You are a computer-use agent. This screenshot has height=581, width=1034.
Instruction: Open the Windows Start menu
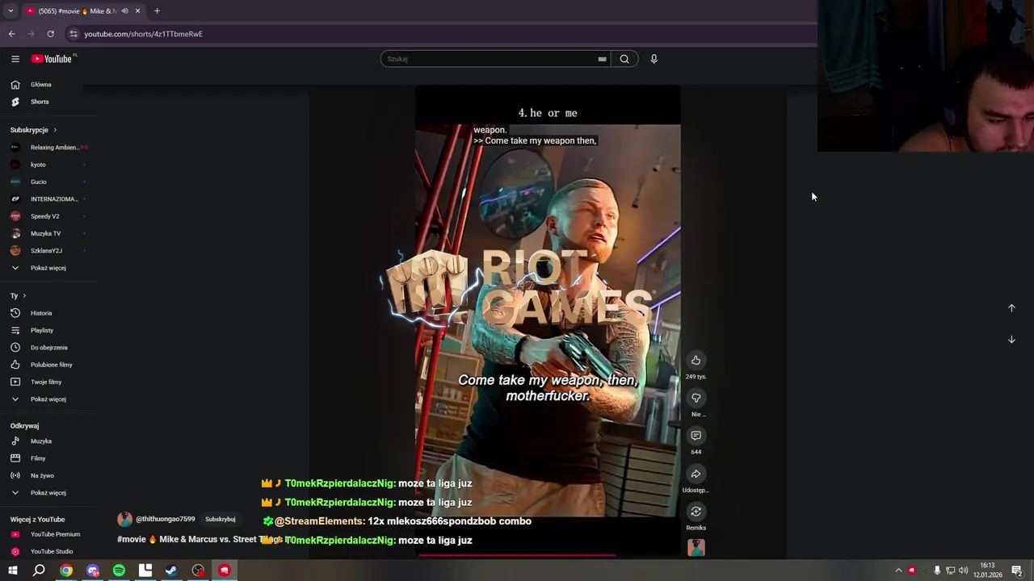coord(12,571)
